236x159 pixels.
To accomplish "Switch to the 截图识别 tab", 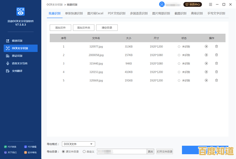I will (181, 13).
